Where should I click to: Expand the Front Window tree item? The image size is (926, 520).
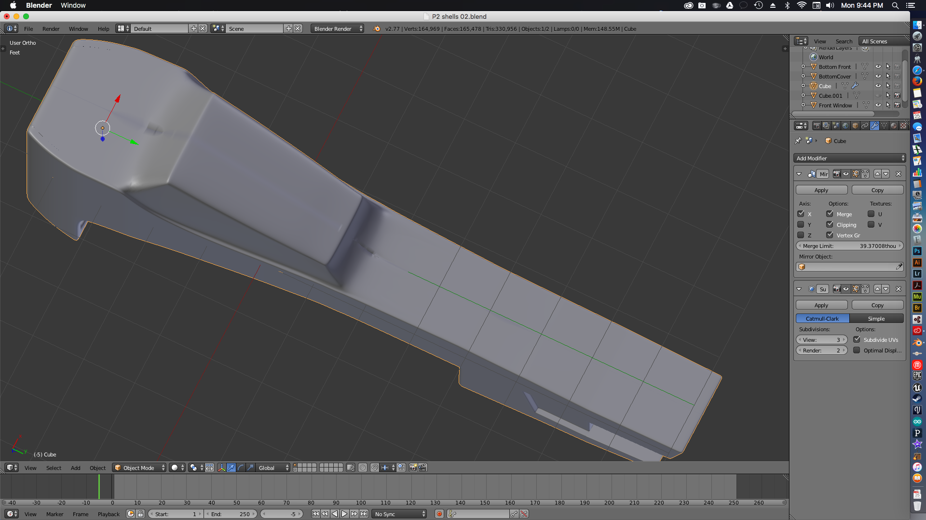(803, 105)
